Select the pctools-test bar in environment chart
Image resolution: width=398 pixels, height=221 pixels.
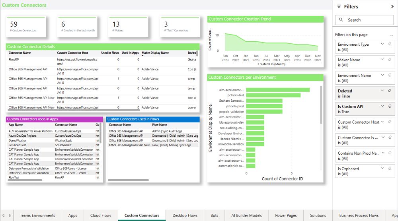[273, 95]
